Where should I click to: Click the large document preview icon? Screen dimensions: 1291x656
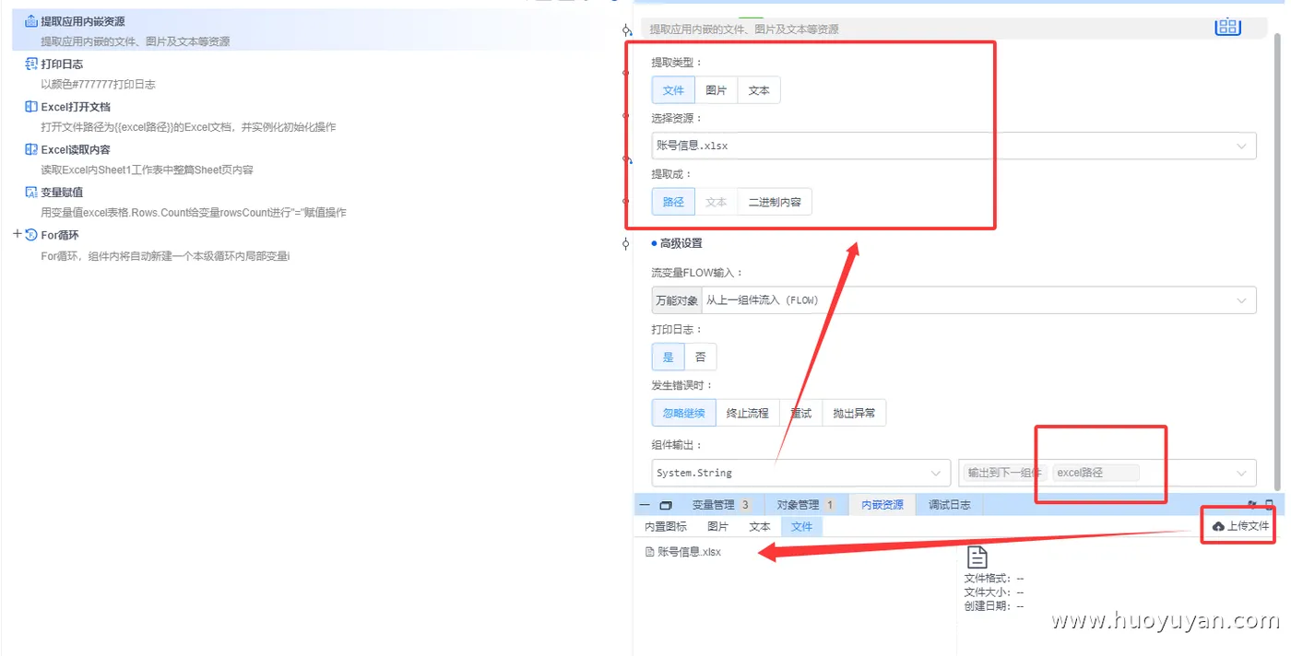pos(977,556)
